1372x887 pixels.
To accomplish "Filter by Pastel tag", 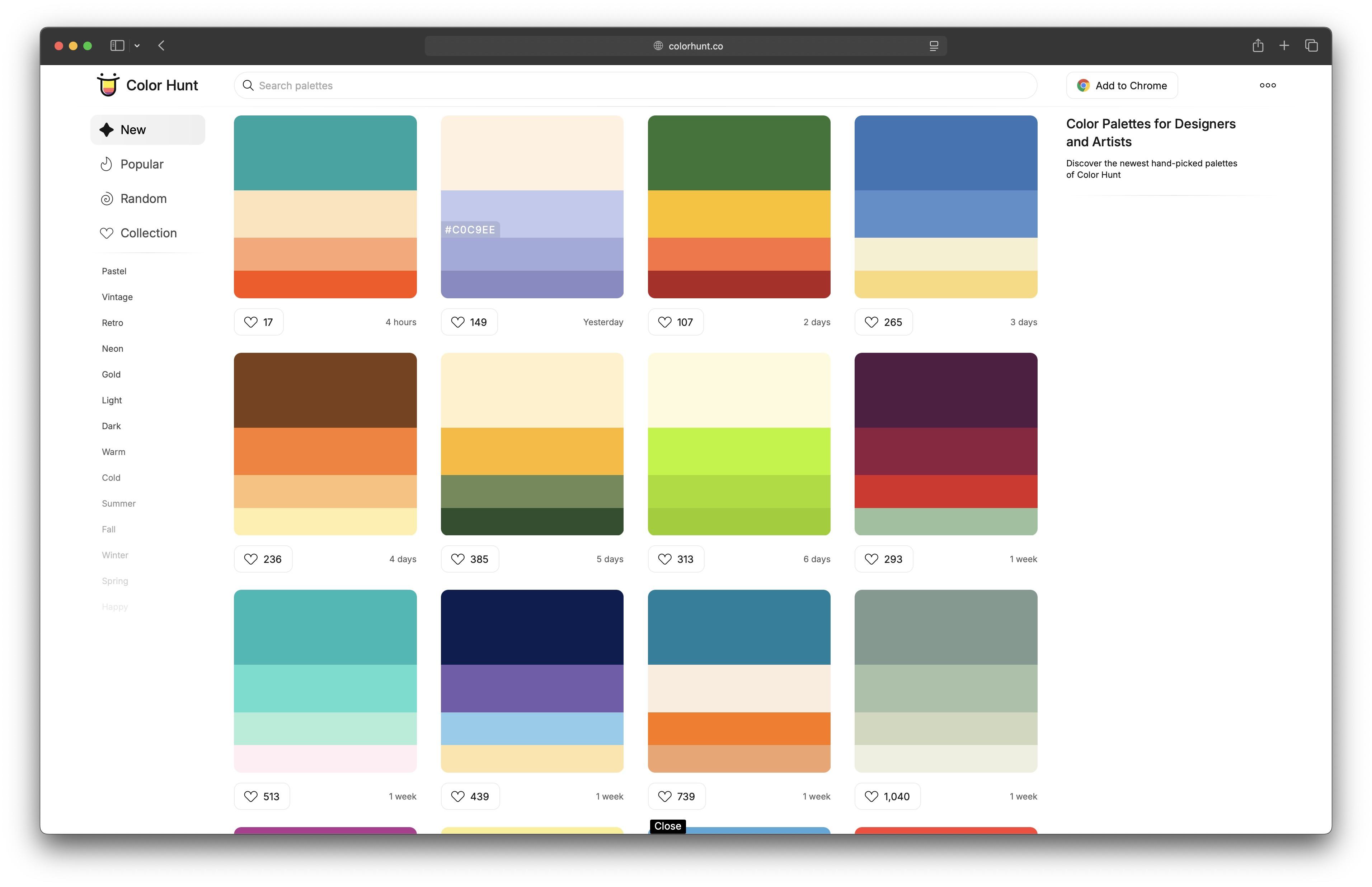I will click(x=114, y=271).
